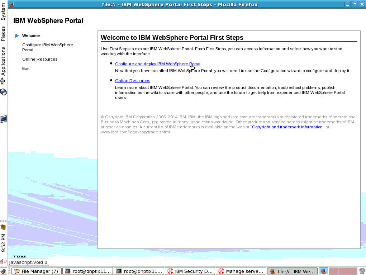Open the System menu on the side panel
366x275 pixels.
point(3,12)
